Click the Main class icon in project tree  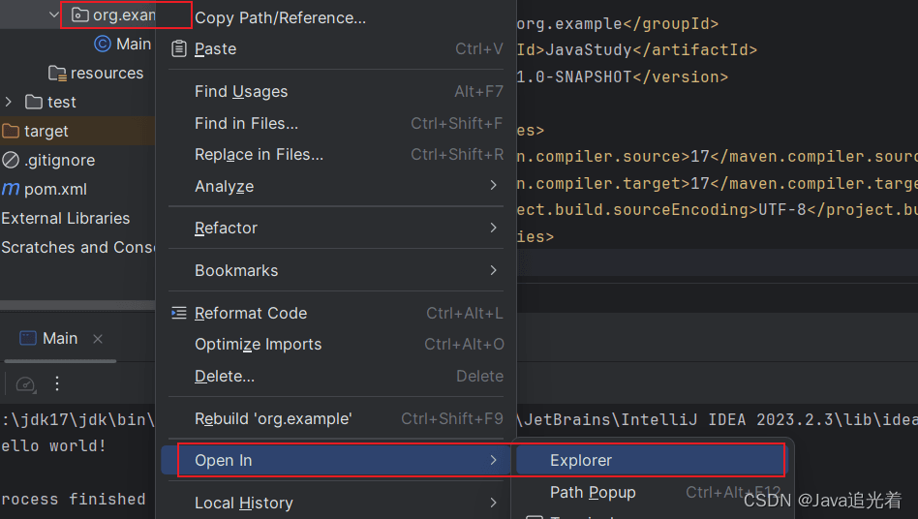pyautogui.click(x=103, y=44)
